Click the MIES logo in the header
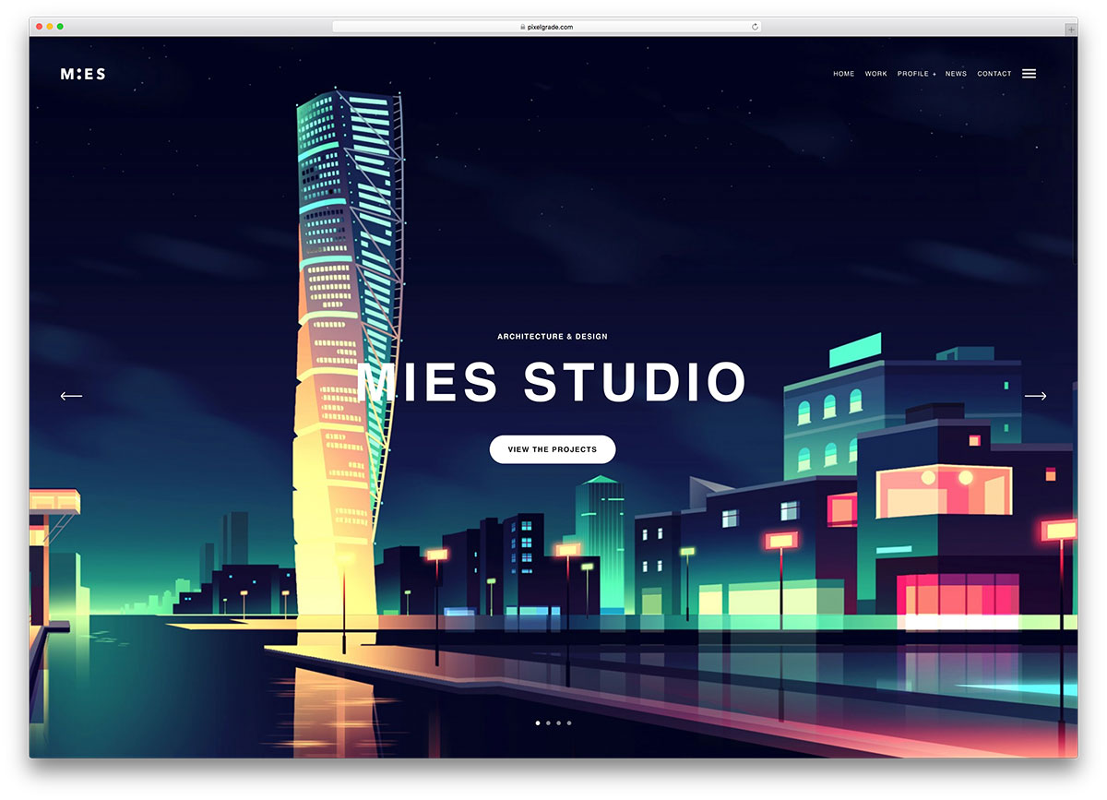This screenshot has width=1107, height=800. [x=83, y=74]
